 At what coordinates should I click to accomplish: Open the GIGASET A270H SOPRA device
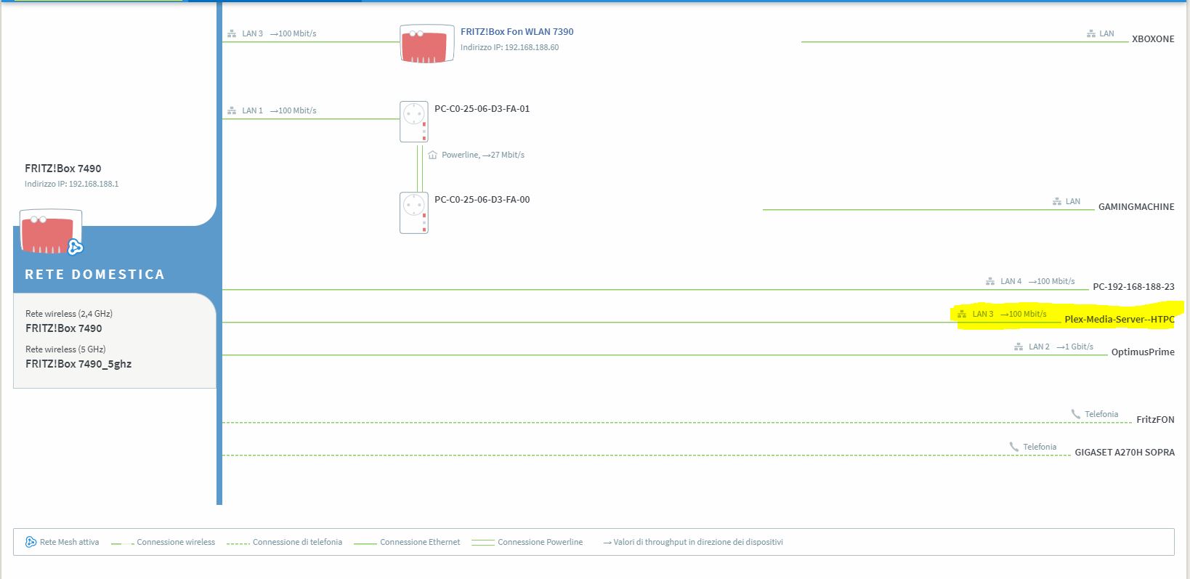point(1125,453)
